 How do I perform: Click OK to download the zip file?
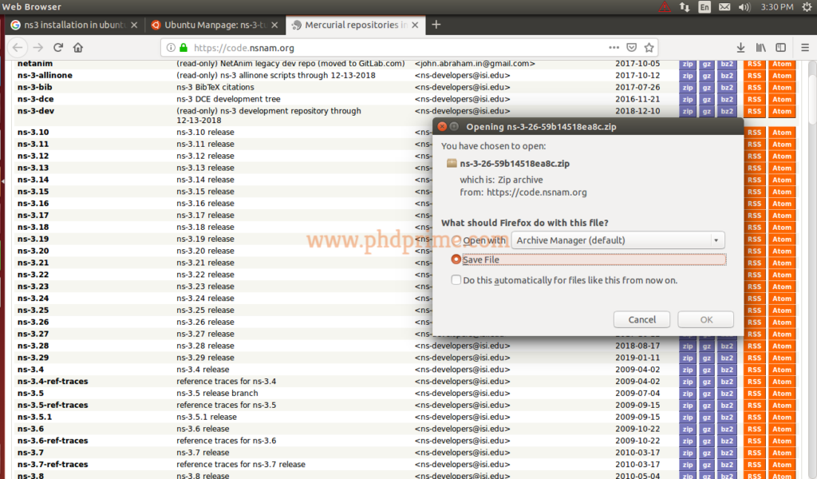pyautogui.click(x=705, y=319)
